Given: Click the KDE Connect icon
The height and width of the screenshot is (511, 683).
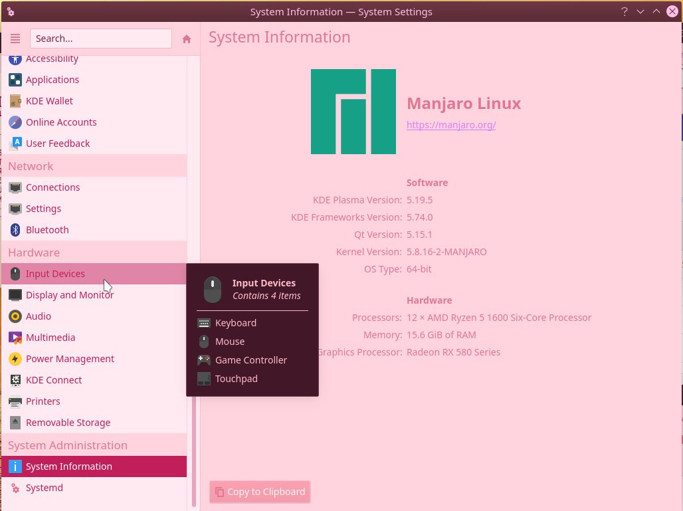Looking at the screenshot, I should 15,380.
